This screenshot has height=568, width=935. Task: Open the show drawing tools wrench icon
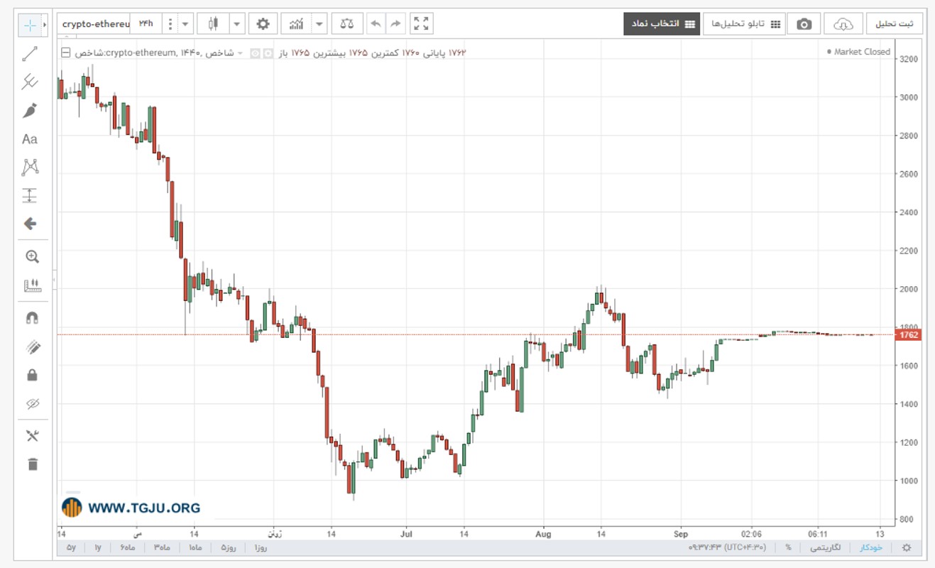click(32, 436)
